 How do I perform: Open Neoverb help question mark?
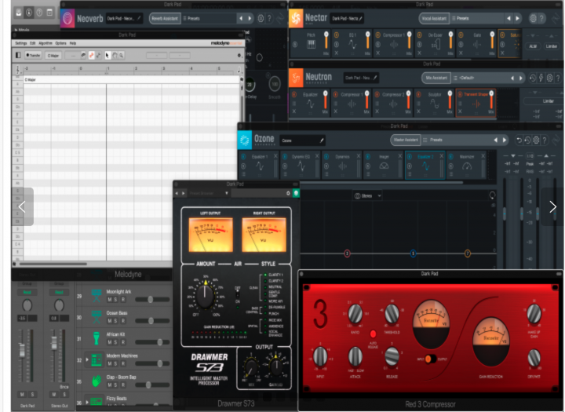[269, 18]
